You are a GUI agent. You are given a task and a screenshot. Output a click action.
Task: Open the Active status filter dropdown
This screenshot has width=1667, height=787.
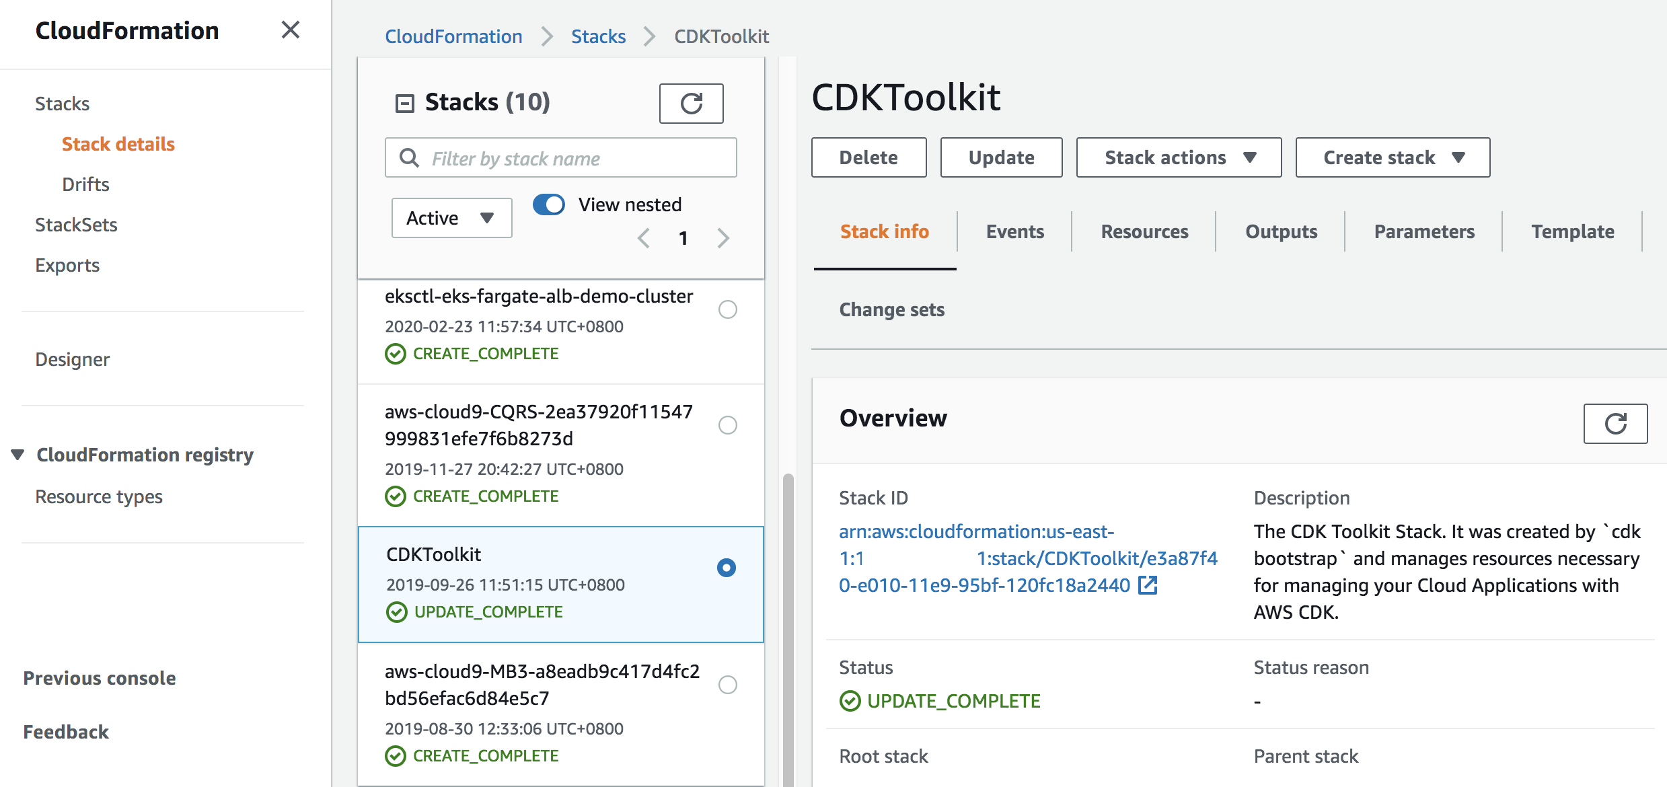pyautogui.click(x=451, y=218)
